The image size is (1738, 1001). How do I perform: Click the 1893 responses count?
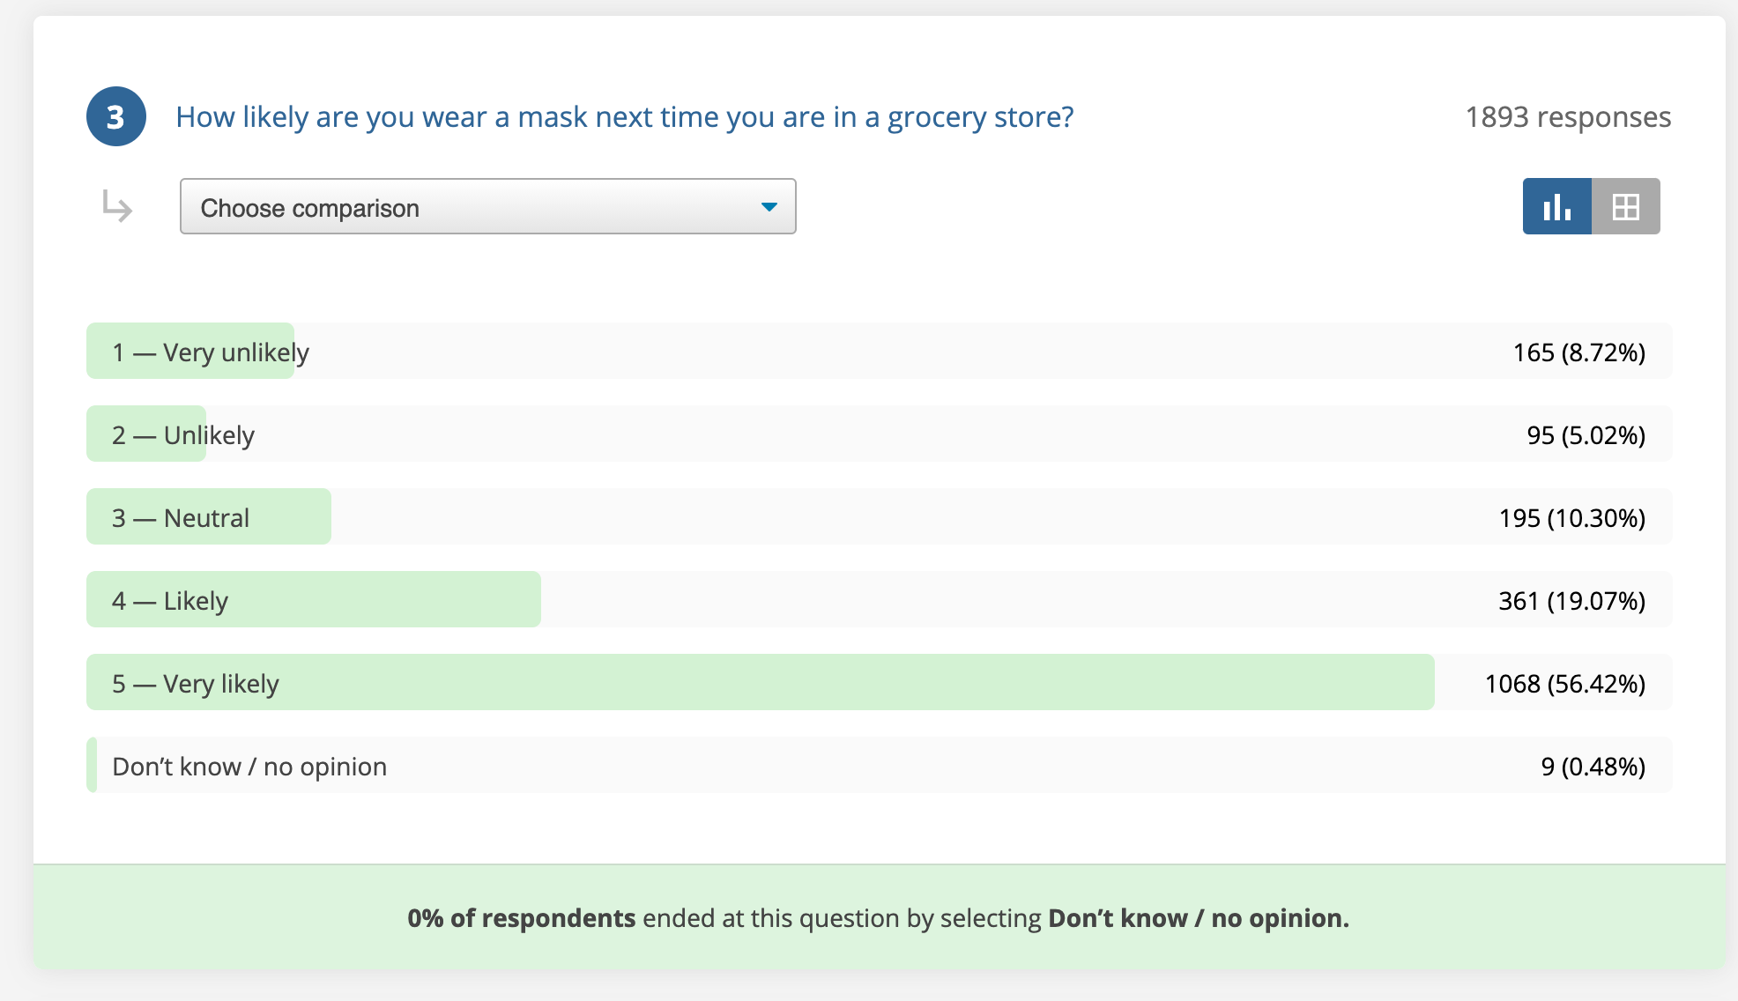click(1568, 117)
